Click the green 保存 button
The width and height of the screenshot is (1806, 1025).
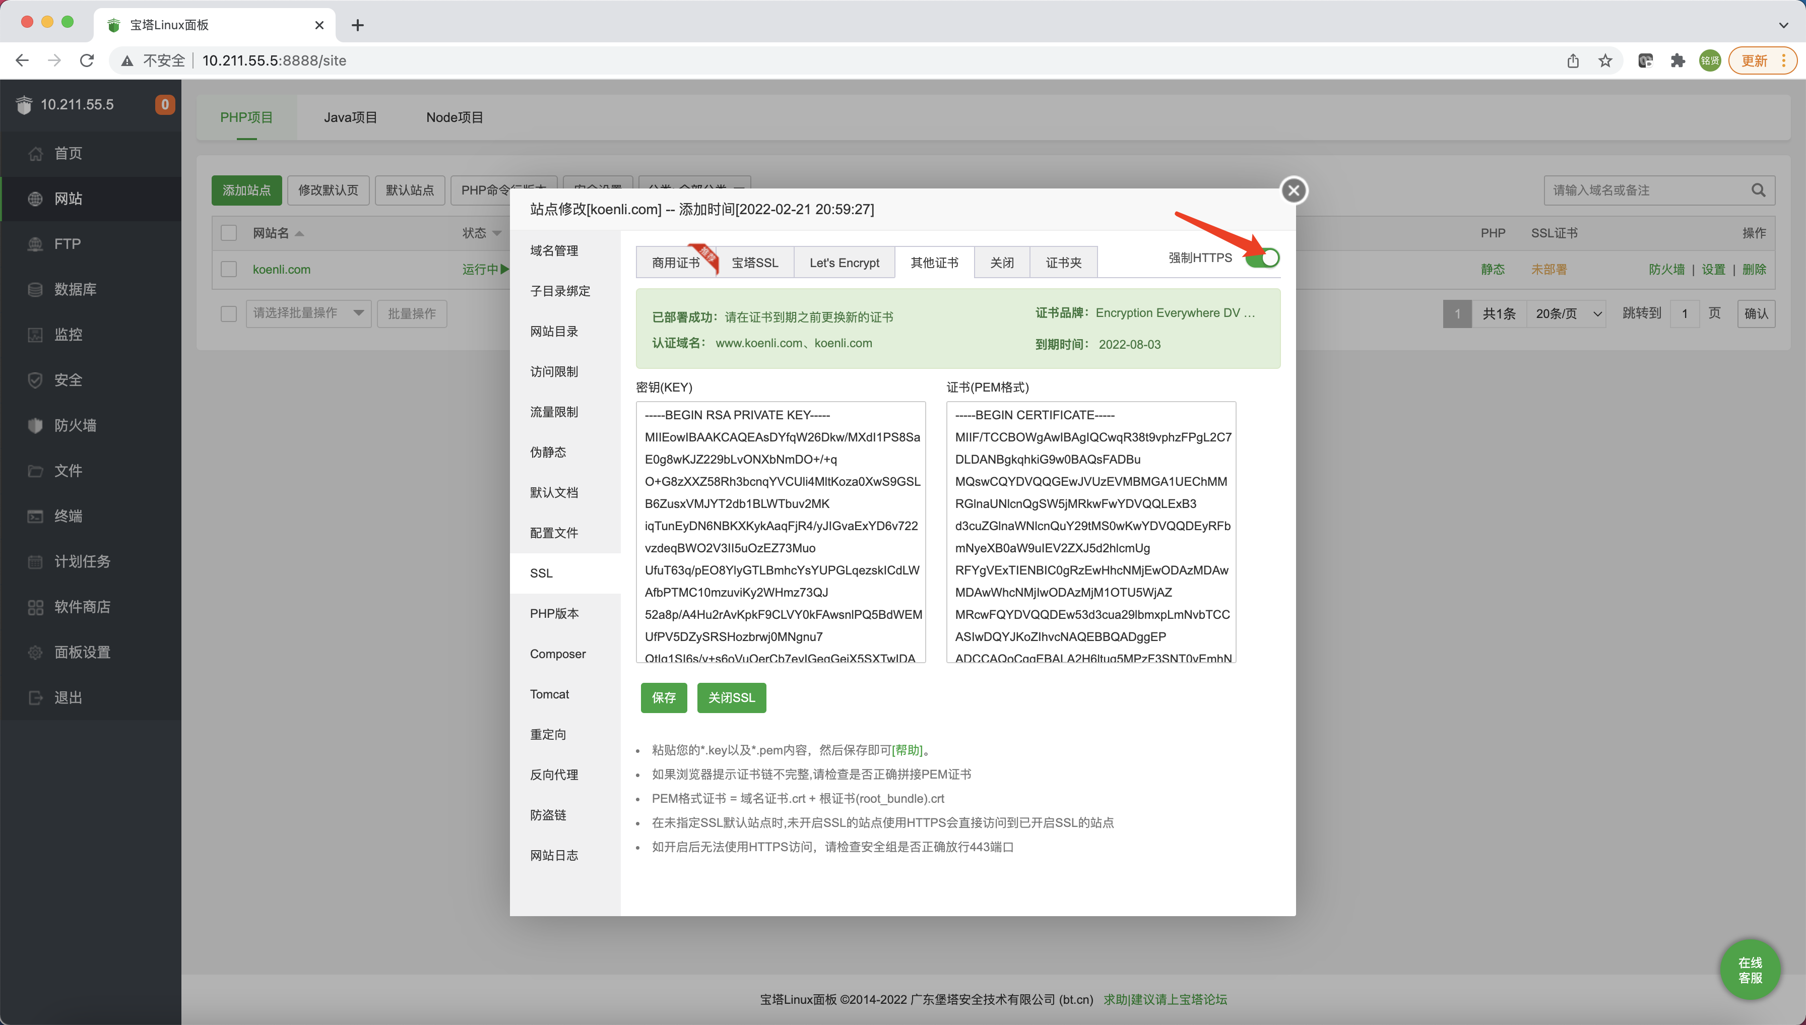click(x=664, y=697)
